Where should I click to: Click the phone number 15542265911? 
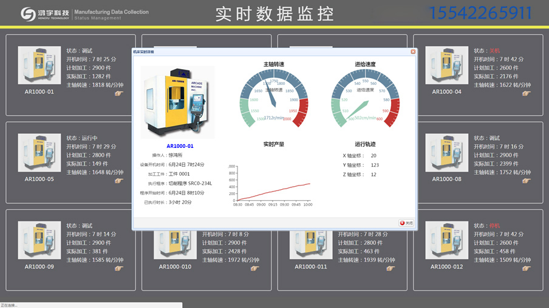point(480,13)
